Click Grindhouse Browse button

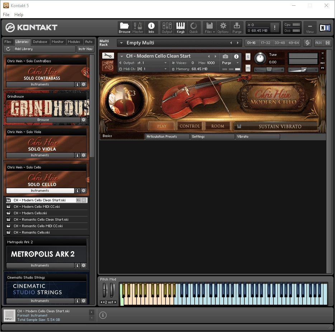click(43, 120)
